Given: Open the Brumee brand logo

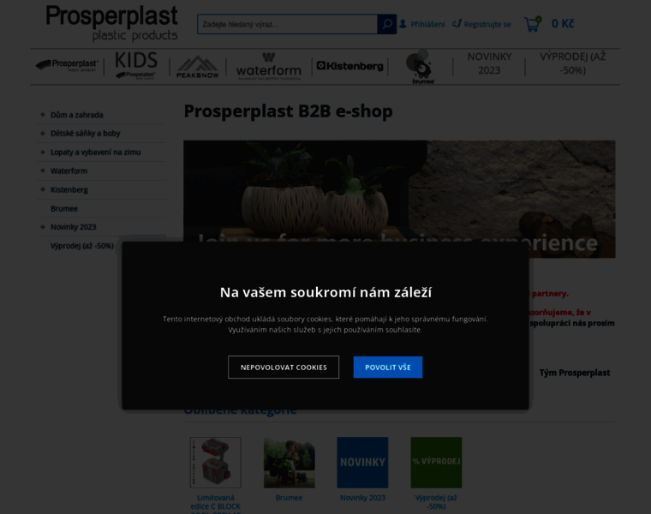Looking at the screenshot, I should tap(421, 67).
